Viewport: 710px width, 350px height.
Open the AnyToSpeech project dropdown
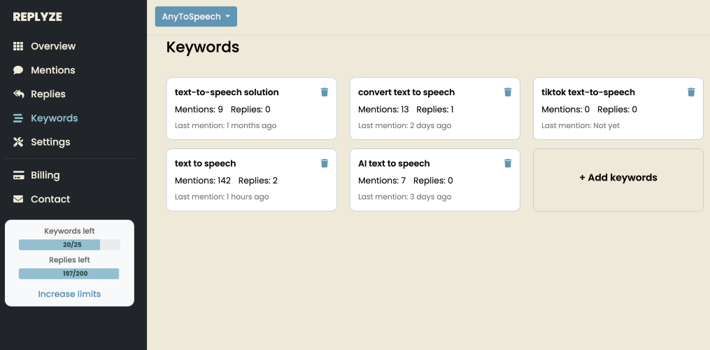pyautogui.click(x=196, y=17)
